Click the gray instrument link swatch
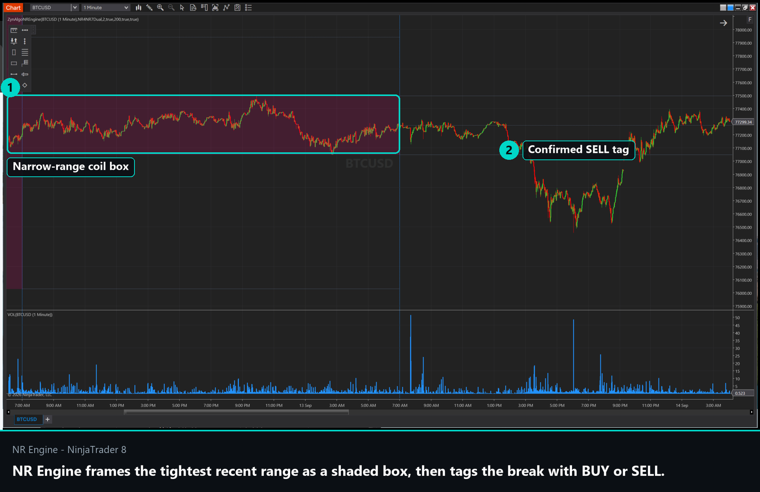Viewport: 760px width, 492px height. tap(723, 8)
